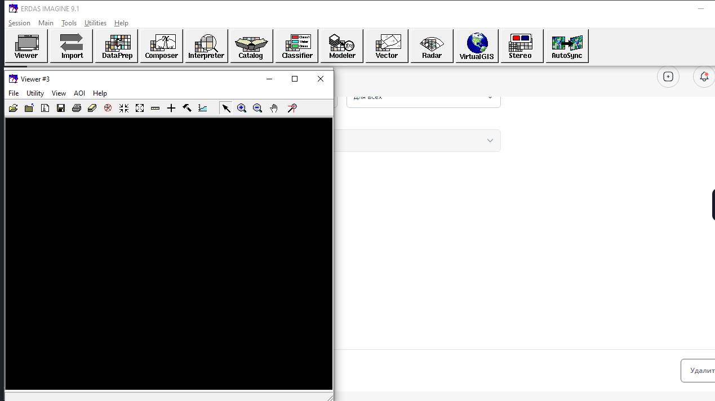Open the Session menu
This screenshot has width=715, height=401.
click(x=19, y=23)
